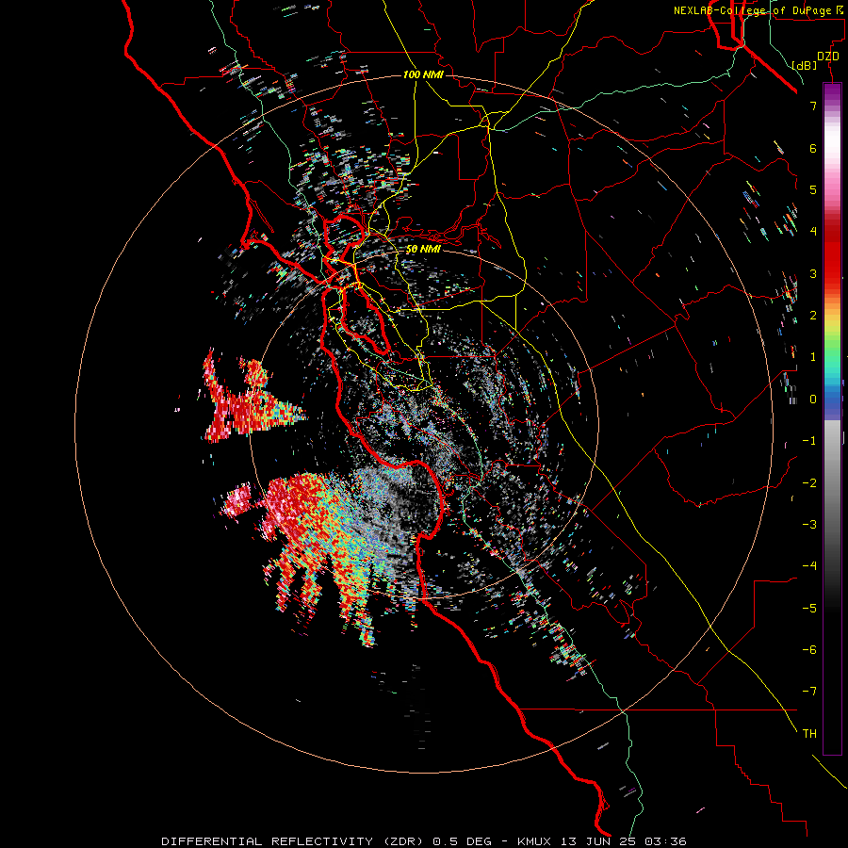Click the 0 value on the color scale
The image size is (848, 848).
click(813, 400)
